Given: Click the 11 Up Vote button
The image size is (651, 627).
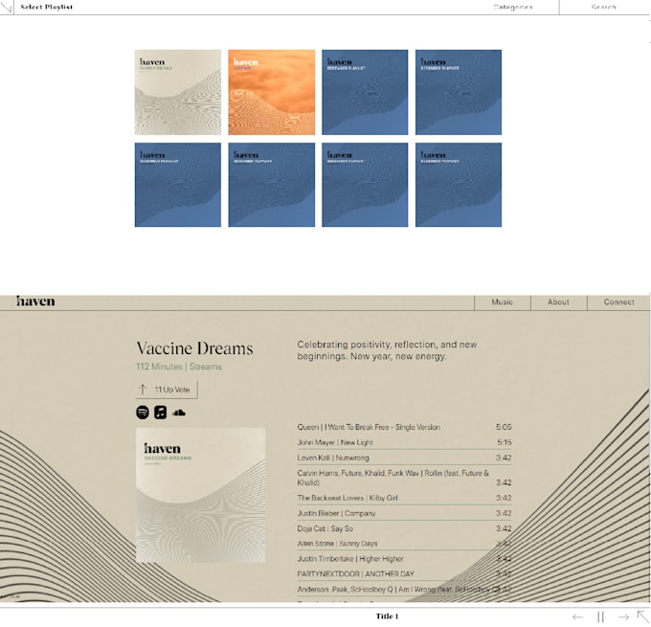Looking at the screenshot, I should point(167,390).
